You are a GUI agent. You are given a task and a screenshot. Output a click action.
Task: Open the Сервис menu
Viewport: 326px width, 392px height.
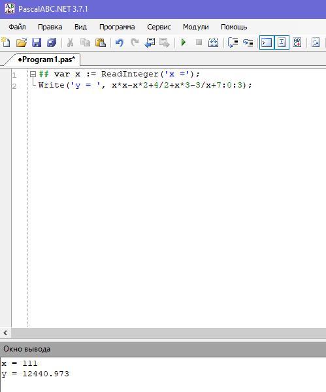click(159, 27)
